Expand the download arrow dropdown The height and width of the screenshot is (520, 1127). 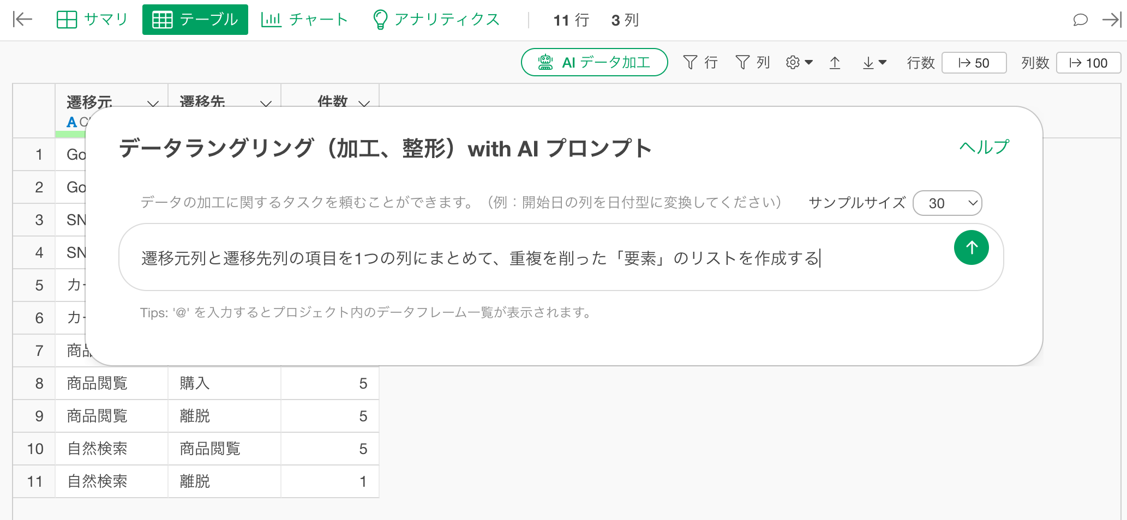point(874,63)
